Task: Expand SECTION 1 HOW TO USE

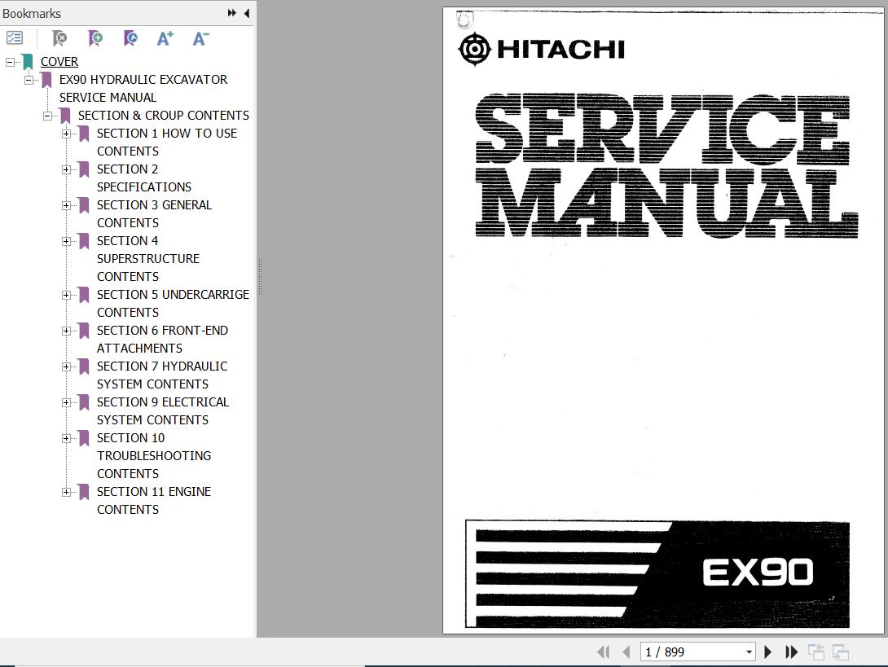Action: point(66,134)
